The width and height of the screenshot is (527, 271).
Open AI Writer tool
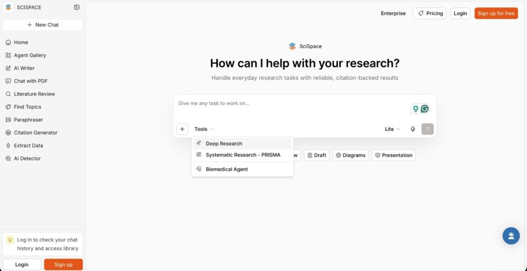click(43, 68)
